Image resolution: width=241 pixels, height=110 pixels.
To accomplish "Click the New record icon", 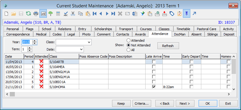I will pyautogui.click(x=6, y=14).
